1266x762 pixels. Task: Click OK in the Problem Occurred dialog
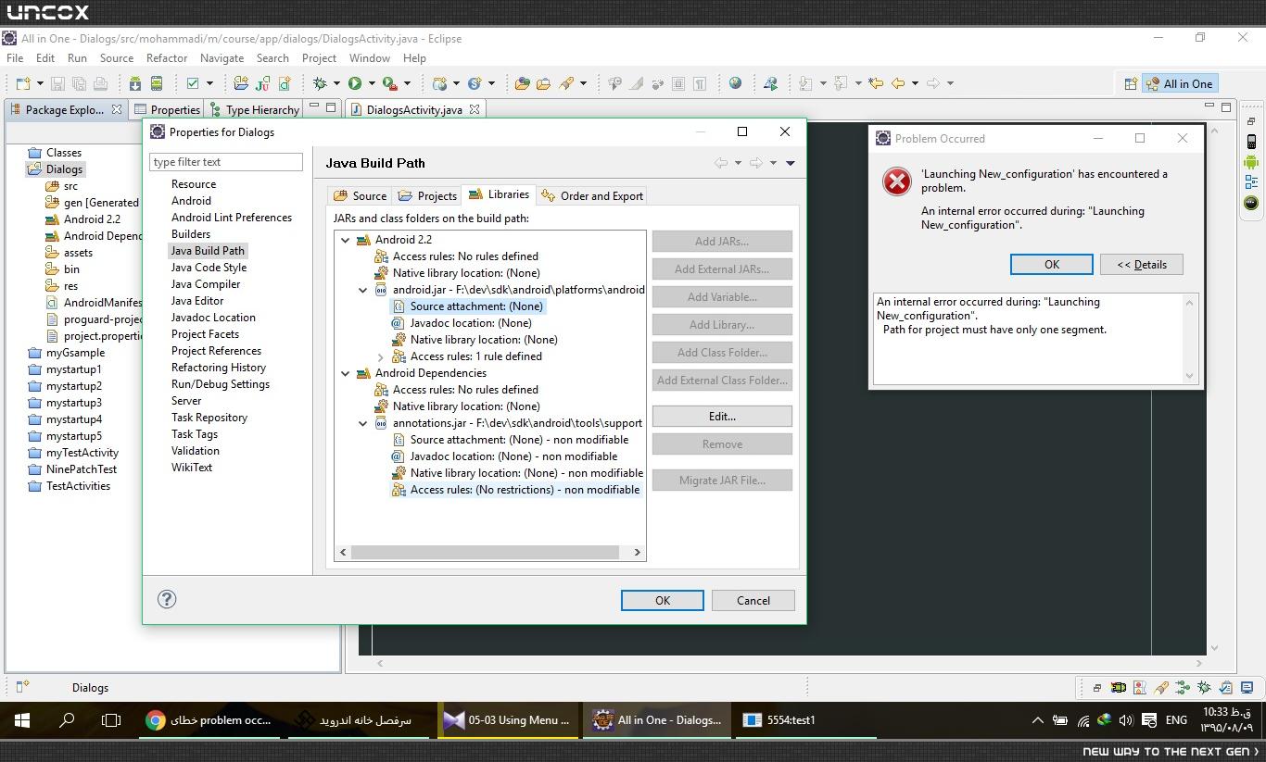1051,264
